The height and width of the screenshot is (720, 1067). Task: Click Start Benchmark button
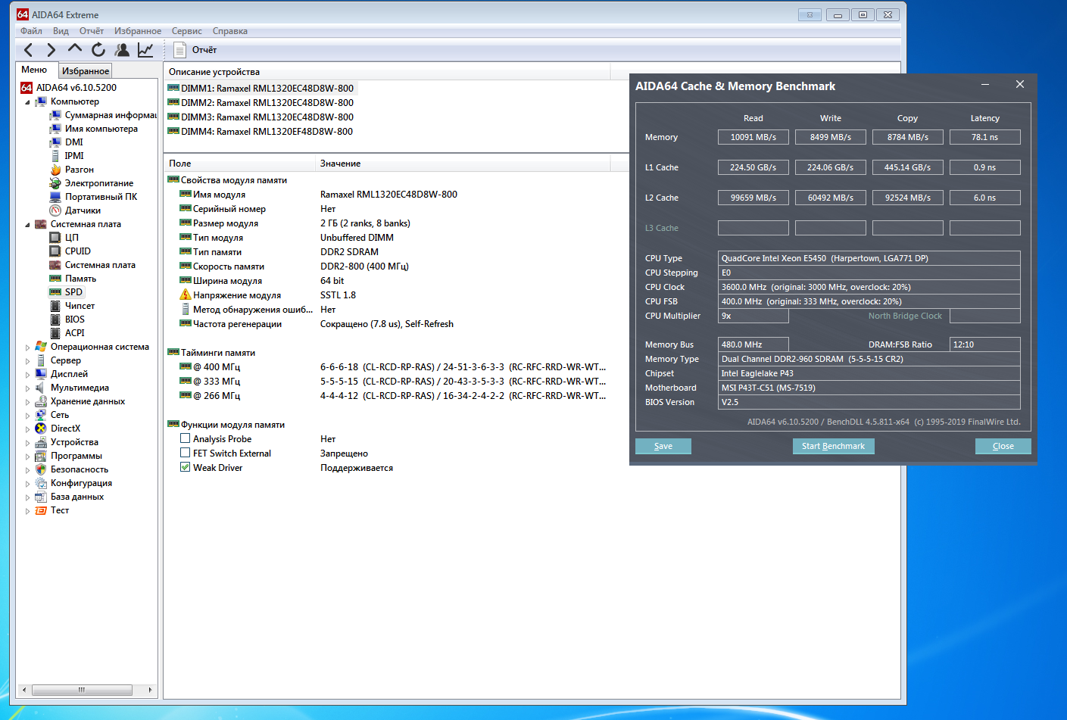833,446
